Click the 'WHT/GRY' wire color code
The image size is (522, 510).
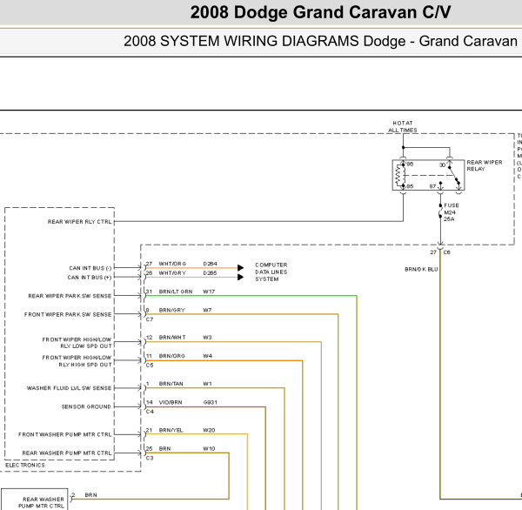[x=172, y=272]
